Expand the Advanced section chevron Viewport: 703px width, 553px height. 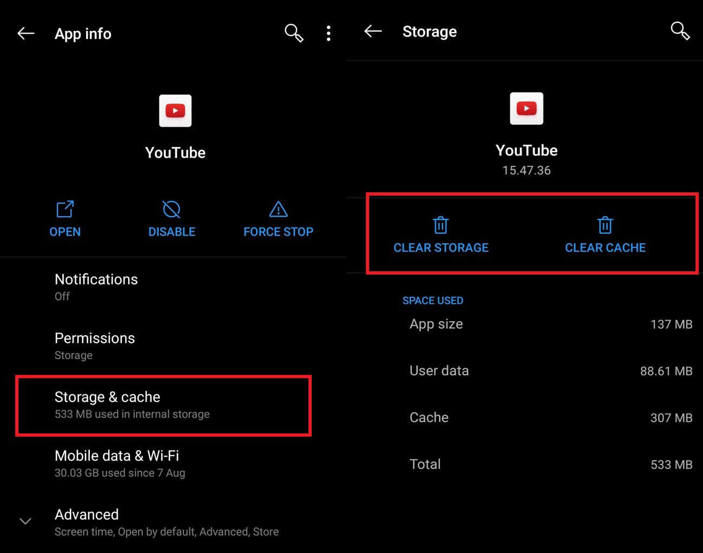[25, 521]
